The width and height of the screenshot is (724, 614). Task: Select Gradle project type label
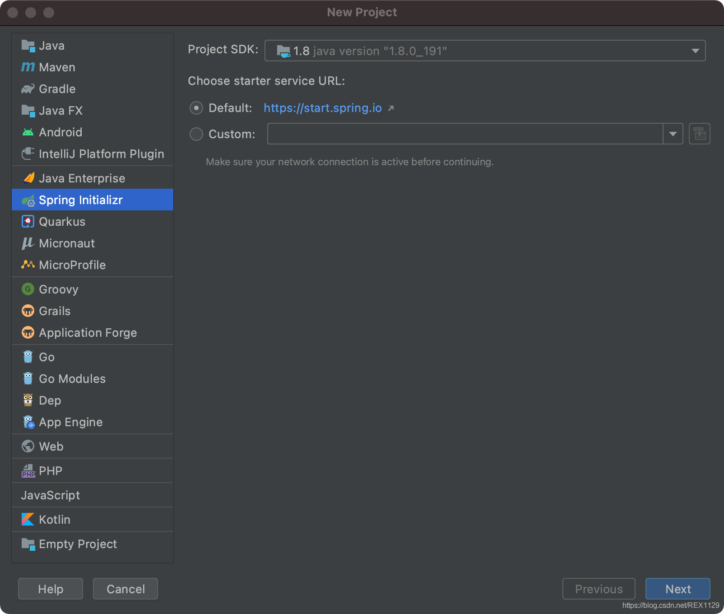click(57, 89)
